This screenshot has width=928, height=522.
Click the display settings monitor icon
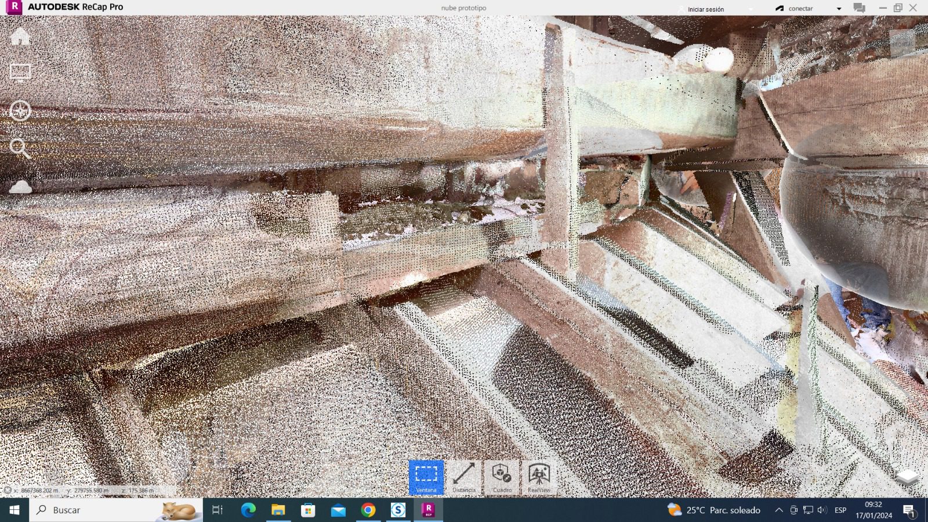point(20,73)
